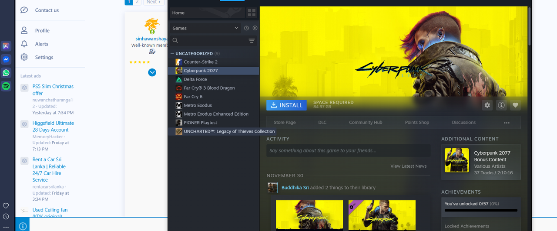The image size is (557, 231).
Task: Open Messenger in the browser sidebar
Action: point(6,59)
